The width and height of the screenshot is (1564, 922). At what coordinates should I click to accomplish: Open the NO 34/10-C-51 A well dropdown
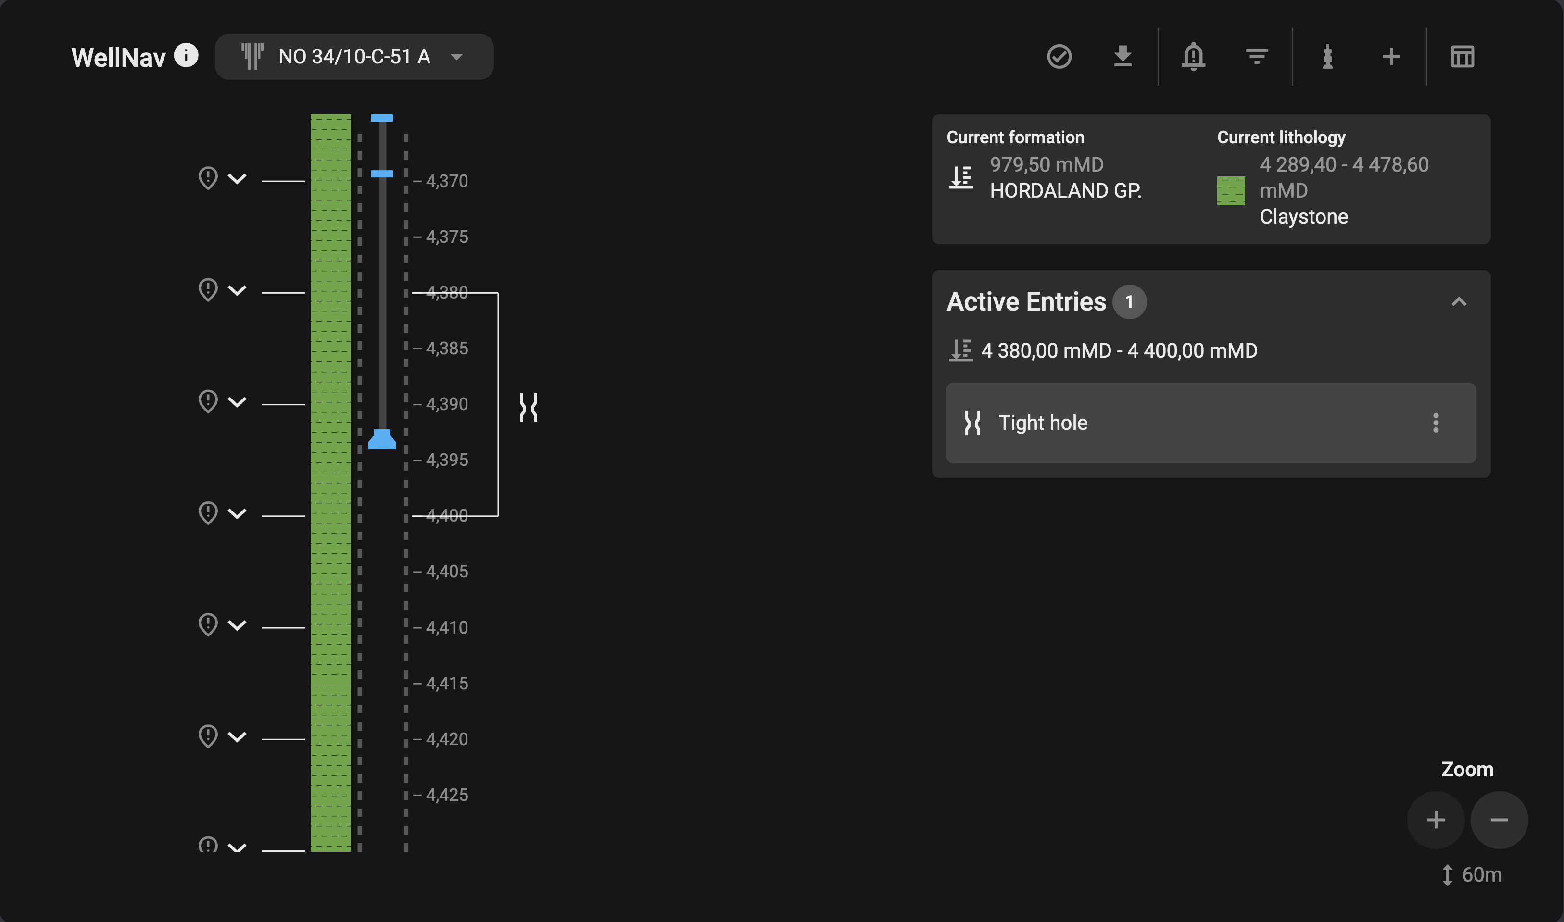353,57
